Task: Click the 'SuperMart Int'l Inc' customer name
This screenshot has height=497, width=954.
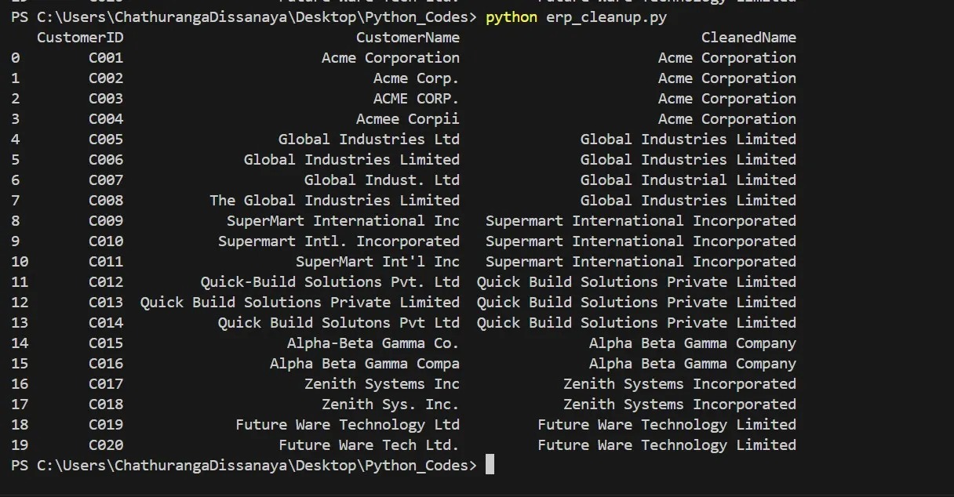Action: tap(377, 262)
